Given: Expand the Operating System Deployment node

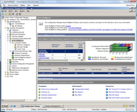Looking at the screenshot, I should tap(8, 39).
